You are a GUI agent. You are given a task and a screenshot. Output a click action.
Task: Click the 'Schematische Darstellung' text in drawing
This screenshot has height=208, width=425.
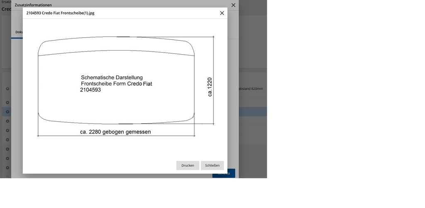pyautogui.click(x=112, y=77)
